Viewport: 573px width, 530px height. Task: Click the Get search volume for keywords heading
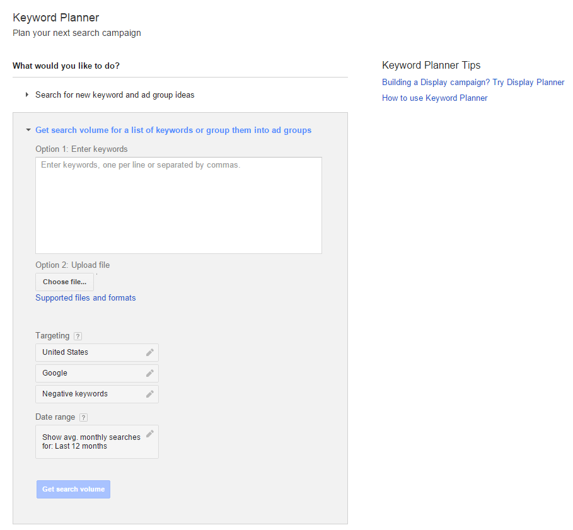pyautogui.click(x=173, y=130)
